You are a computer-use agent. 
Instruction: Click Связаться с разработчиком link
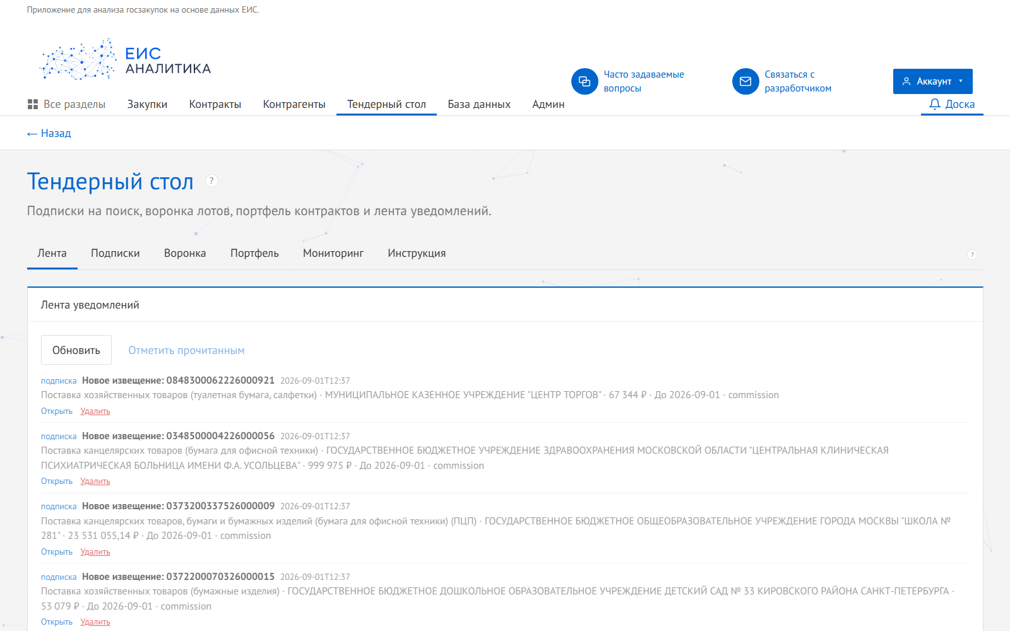pyautogui.click(x=798, y=81)
